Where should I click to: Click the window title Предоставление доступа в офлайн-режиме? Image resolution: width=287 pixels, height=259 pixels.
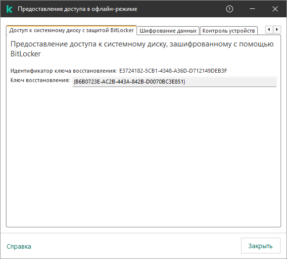77,9
